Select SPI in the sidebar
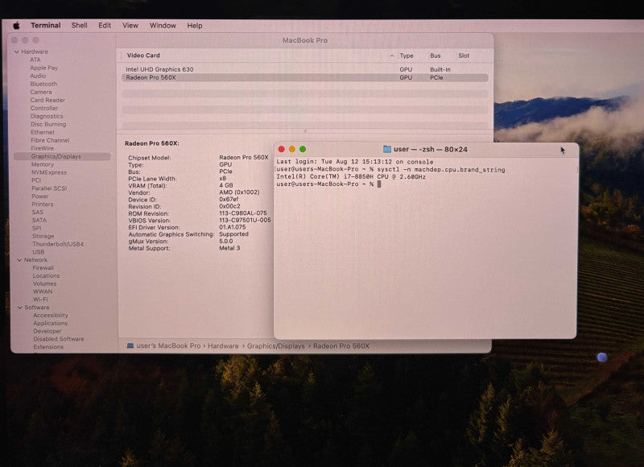The height and width of the screenshot is (467, 644). (37, 228)
